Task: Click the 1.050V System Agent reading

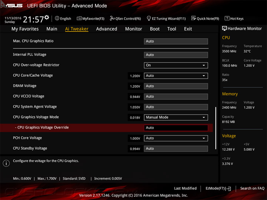Action: [135, 107]
